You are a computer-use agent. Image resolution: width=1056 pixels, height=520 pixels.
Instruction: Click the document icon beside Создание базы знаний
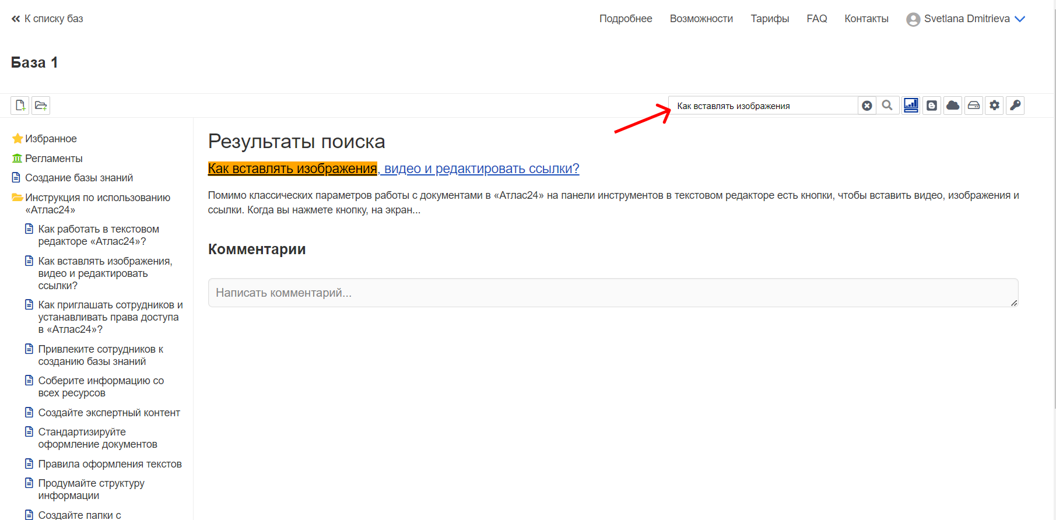(x=16, y=177)
